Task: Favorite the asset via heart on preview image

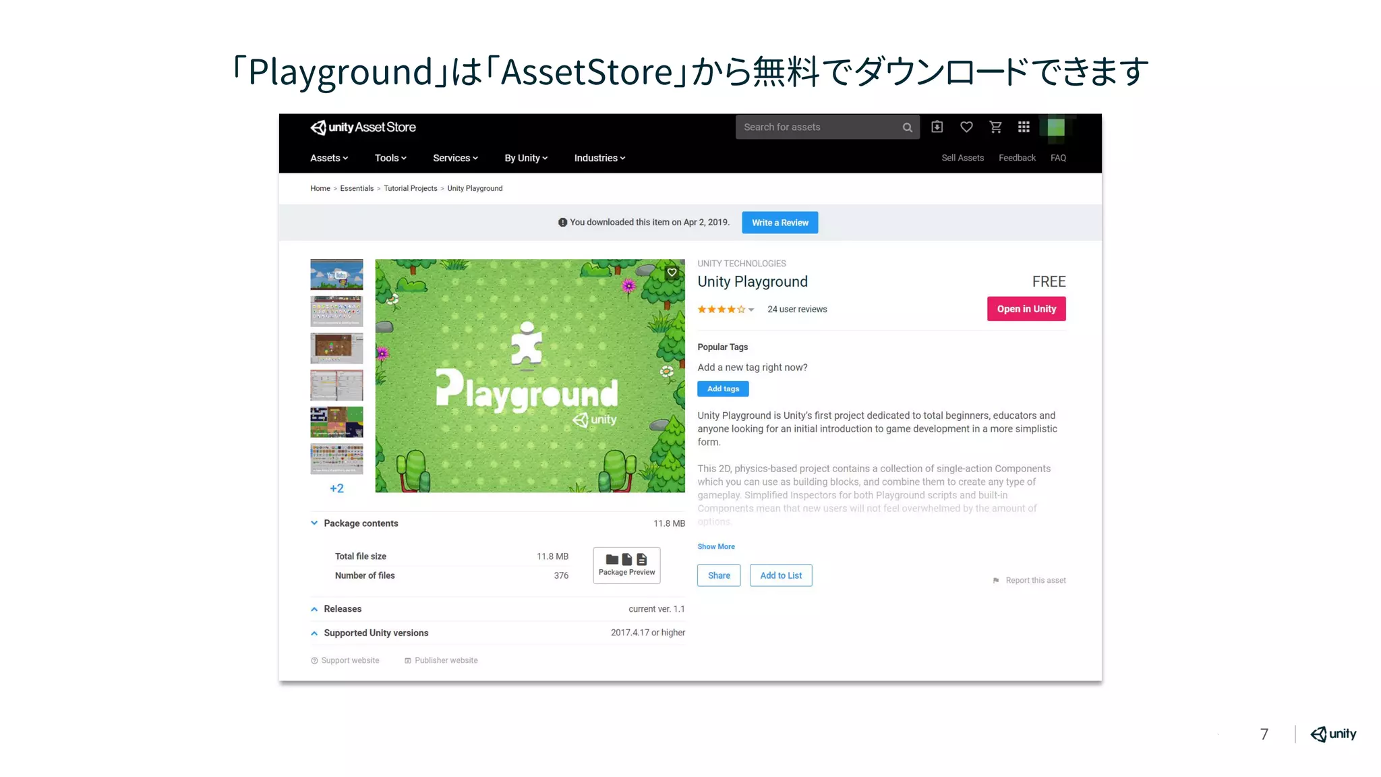Action: (x=672, y=272)
